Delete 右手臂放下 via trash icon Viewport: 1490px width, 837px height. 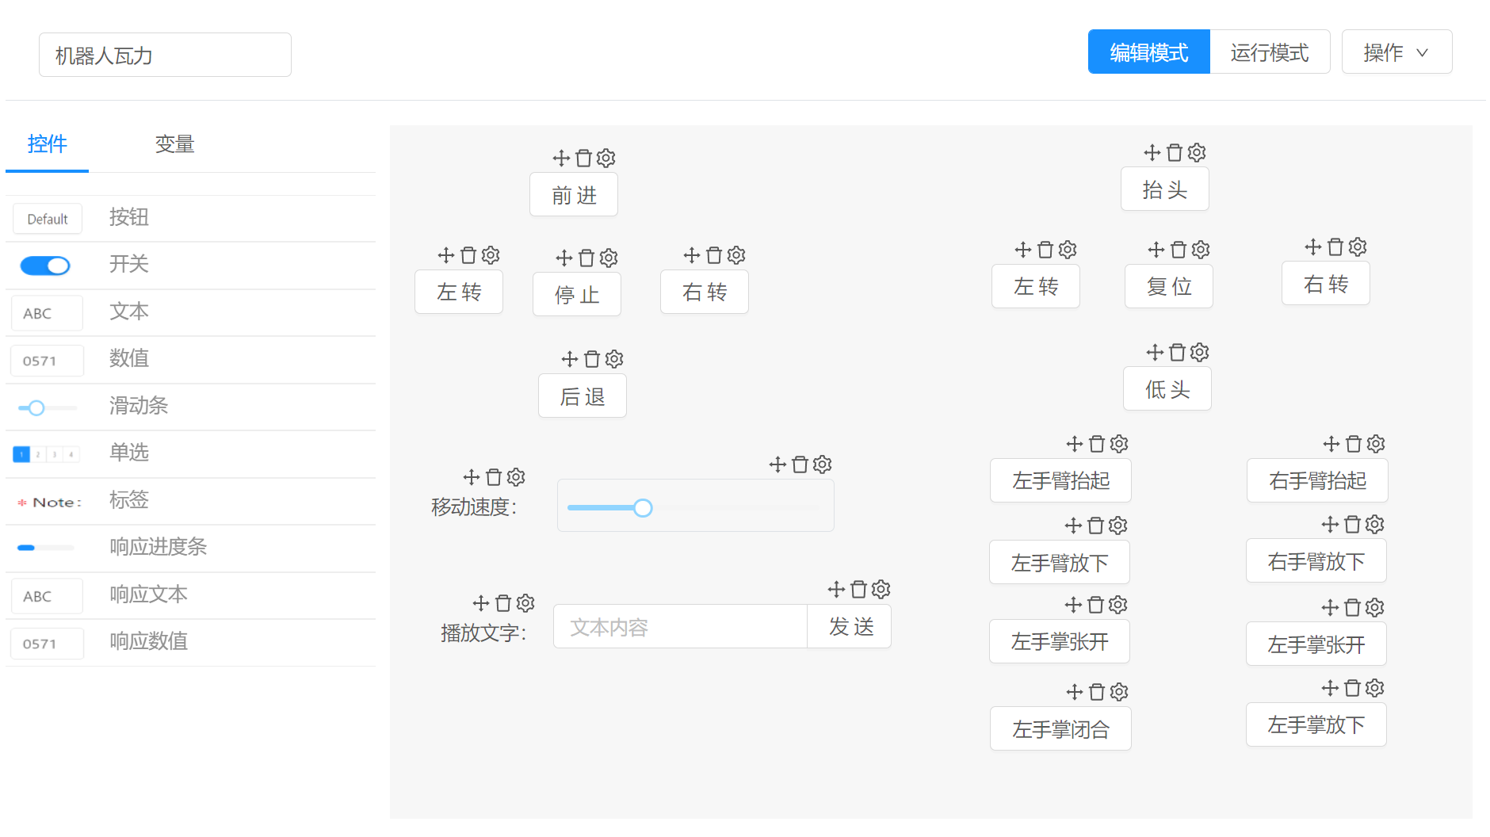(x=1352, y=525)
